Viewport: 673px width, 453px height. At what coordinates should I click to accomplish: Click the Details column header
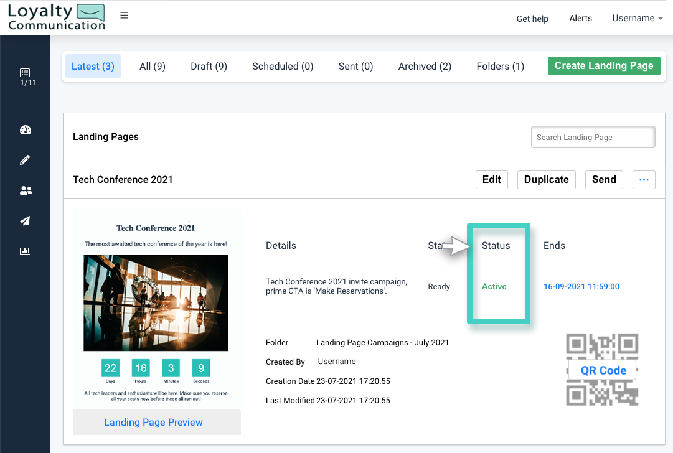(x=281, y=245)
